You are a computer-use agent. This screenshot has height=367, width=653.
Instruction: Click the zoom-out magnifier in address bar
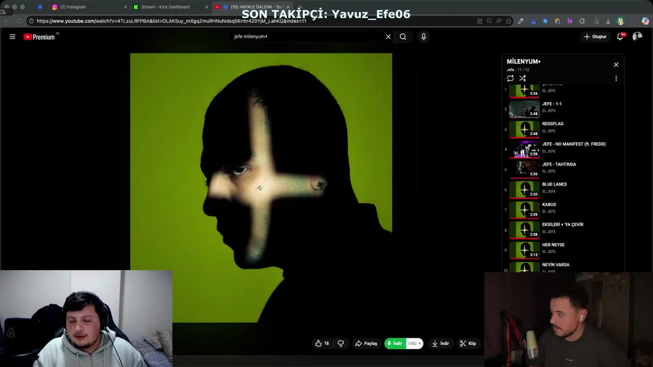(489, 21)
